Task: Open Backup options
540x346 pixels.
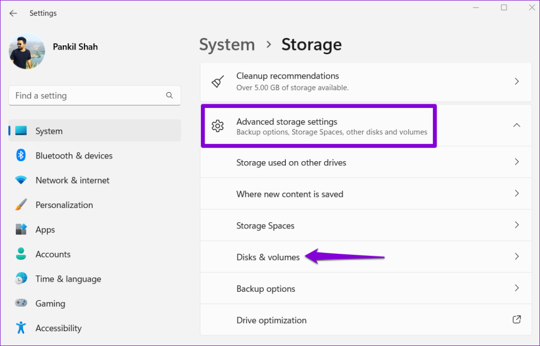Action: [366, 289]
